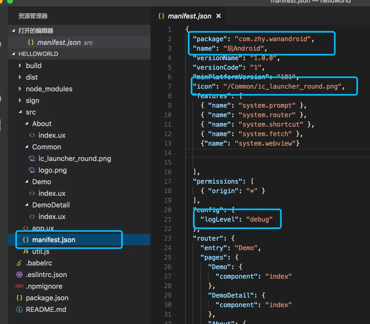This screenshot has width=370, height=324.
Task: Collapse the About folder
Action: point(26,123)
